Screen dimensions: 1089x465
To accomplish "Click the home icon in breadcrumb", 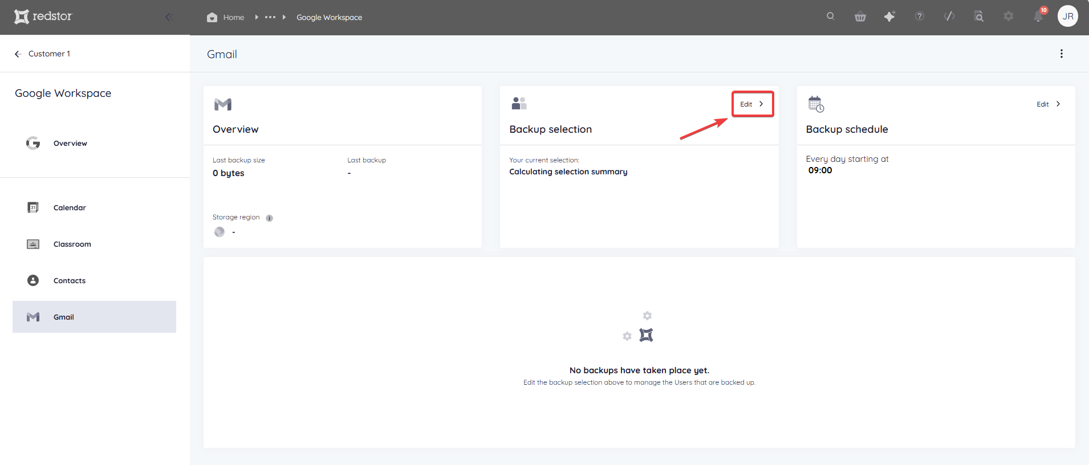I will 212,18.
